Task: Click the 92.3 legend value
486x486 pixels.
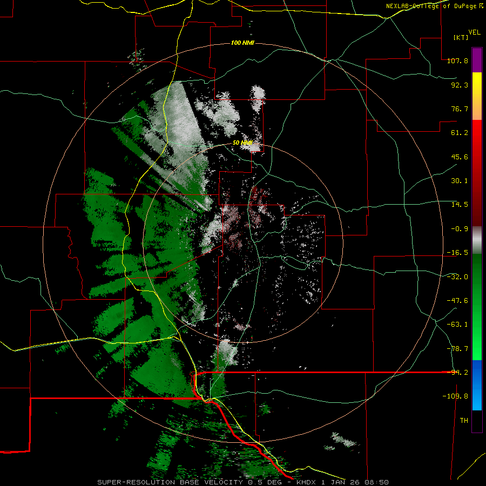Action: coord(460,85)
